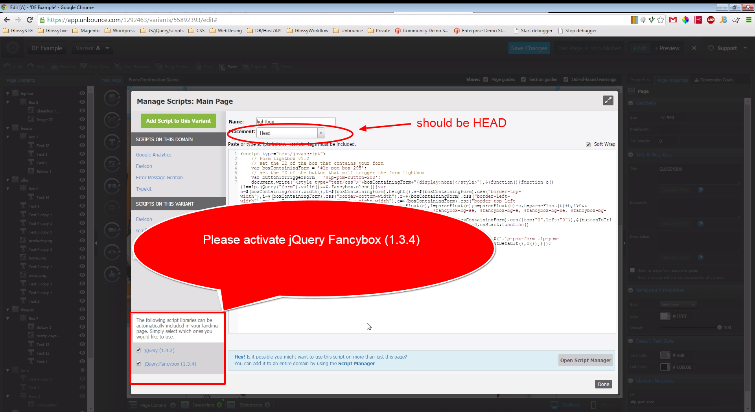Open the Page Properties tab
Viewport: 755px width, 412px height.
coord(673,80)
